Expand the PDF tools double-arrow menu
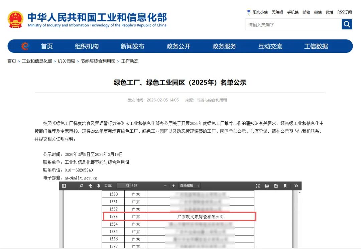 click(296, 186)
